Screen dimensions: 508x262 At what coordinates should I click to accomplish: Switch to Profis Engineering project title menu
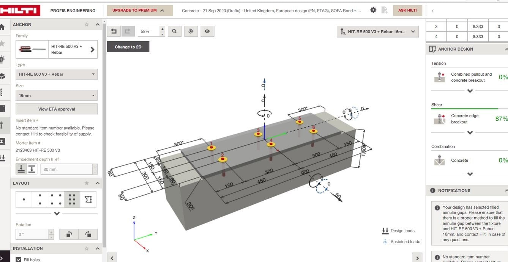coord(73,9)
